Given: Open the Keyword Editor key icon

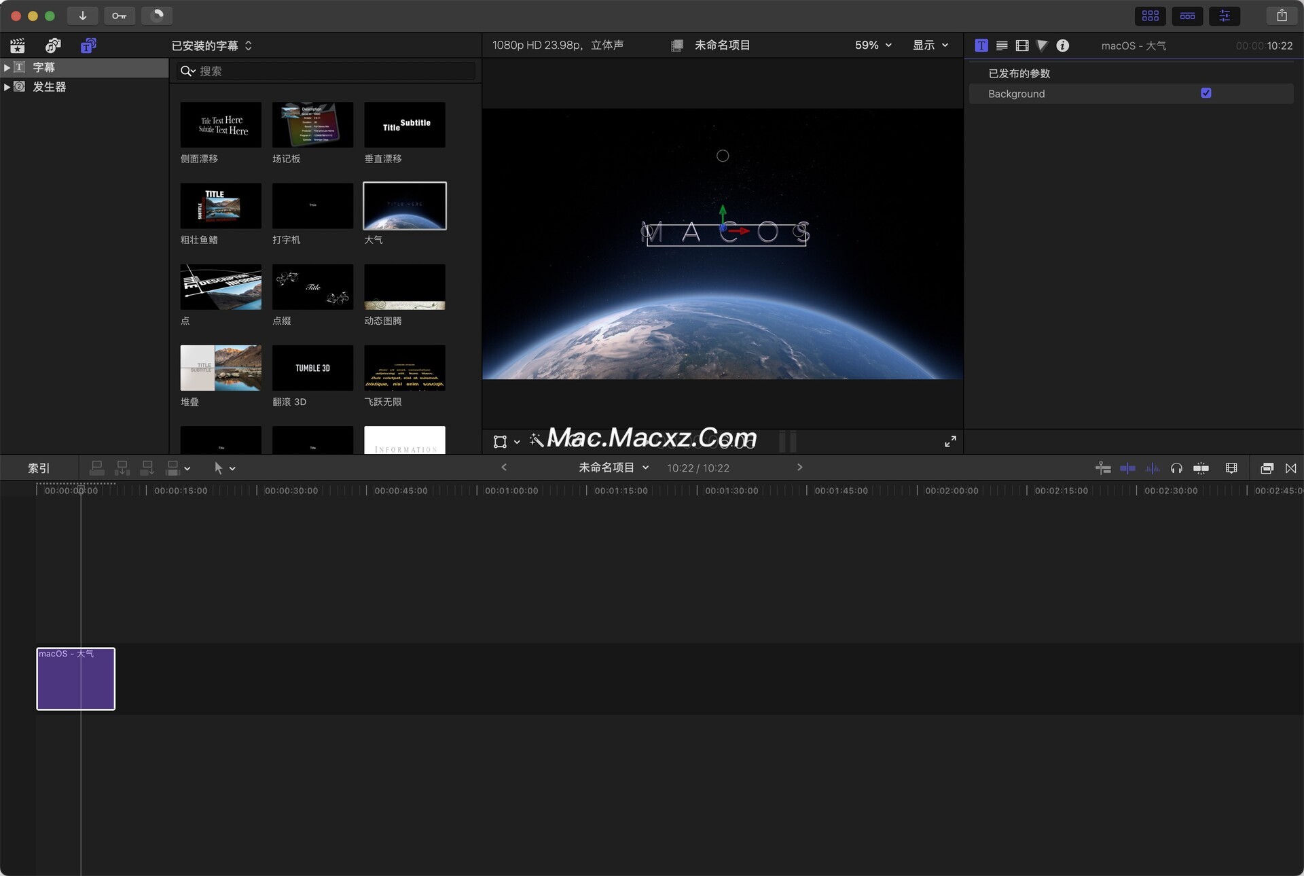Looking at the screenshot, I should click(x=119, y=16).
